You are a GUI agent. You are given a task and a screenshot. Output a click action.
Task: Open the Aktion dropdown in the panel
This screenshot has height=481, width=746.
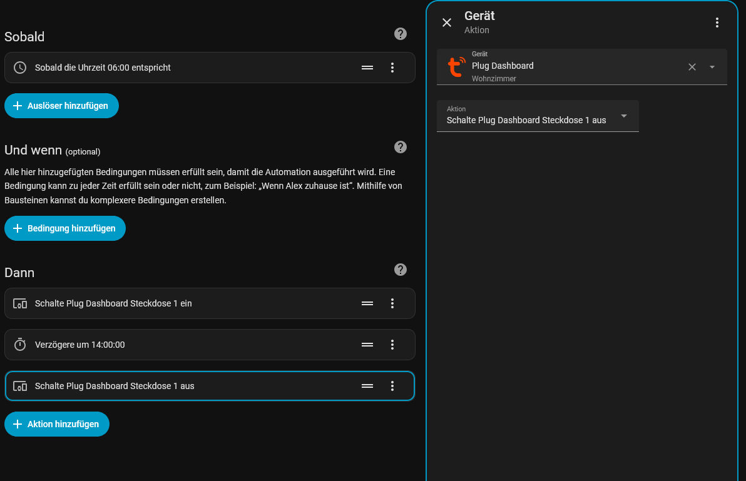click(538, 116)
